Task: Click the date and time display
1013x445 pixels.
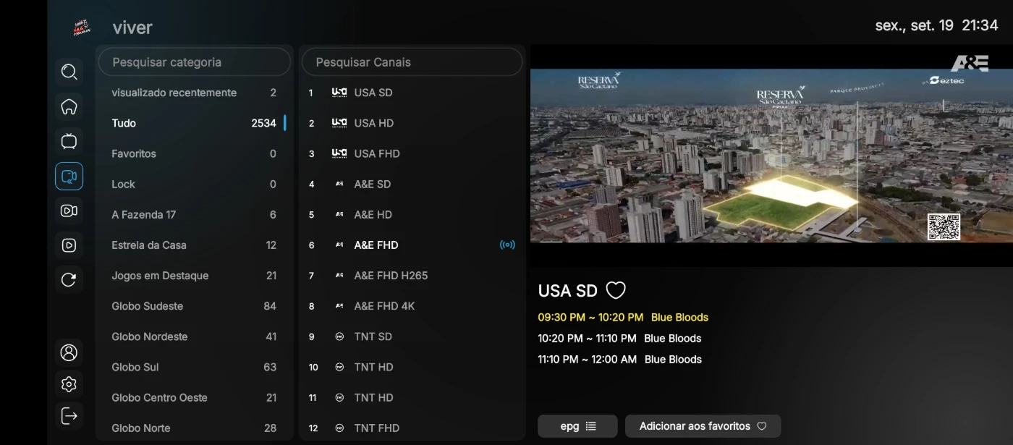Action: pyautogui.click(x=936, y=25)
